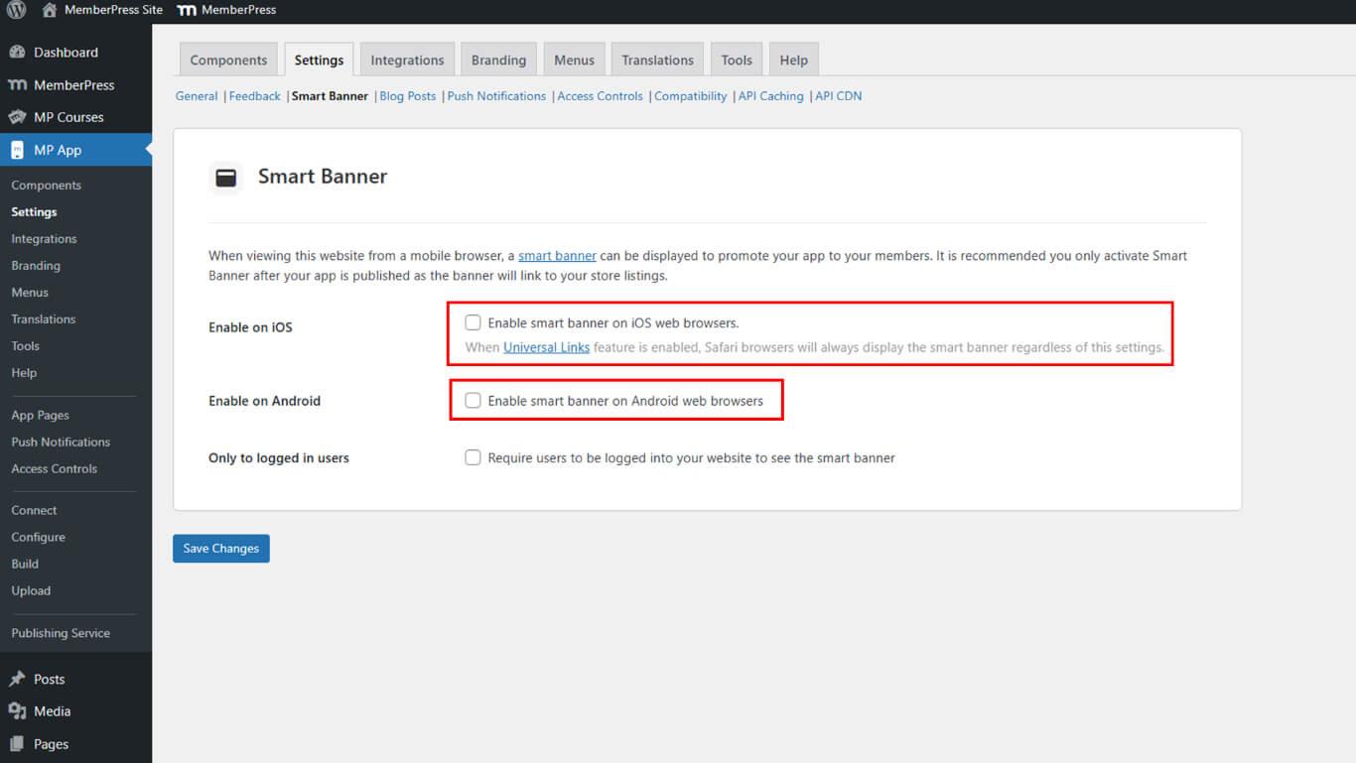This screenshot has height=763, width=1356.
Task: Open the Media library icon
Action: click(x=17, y=711)
